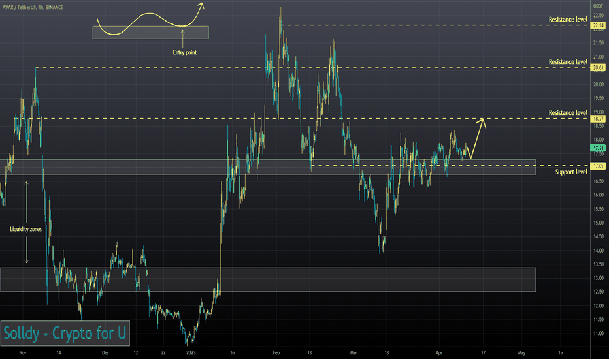Click the 16.50 value on the price axis

598,181
